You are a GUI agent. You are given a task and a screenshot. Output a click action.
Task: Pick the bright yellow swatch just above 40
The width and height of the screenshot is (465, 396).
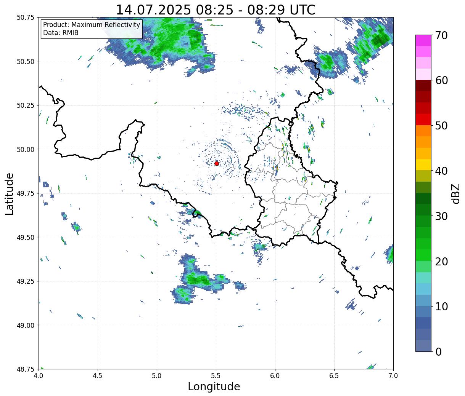pos(423,165)
